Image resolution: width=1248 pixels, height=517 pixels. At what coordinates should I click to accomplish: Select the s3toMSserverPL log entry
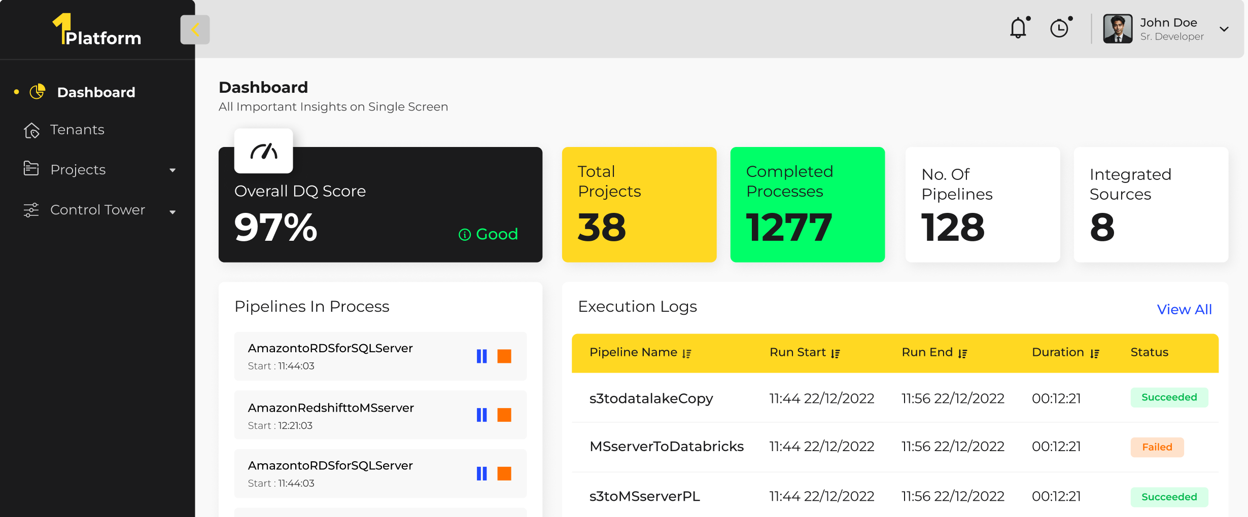[x=895, y=496]
